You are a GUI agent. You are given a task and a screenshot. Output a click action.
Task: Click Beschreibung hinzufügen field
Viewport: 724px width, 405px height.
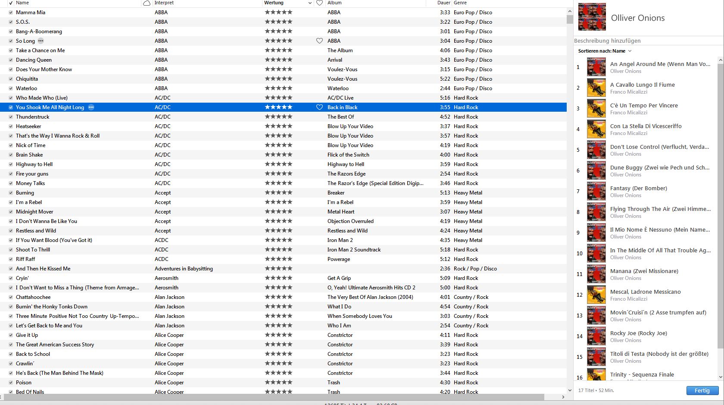[648, 41]
